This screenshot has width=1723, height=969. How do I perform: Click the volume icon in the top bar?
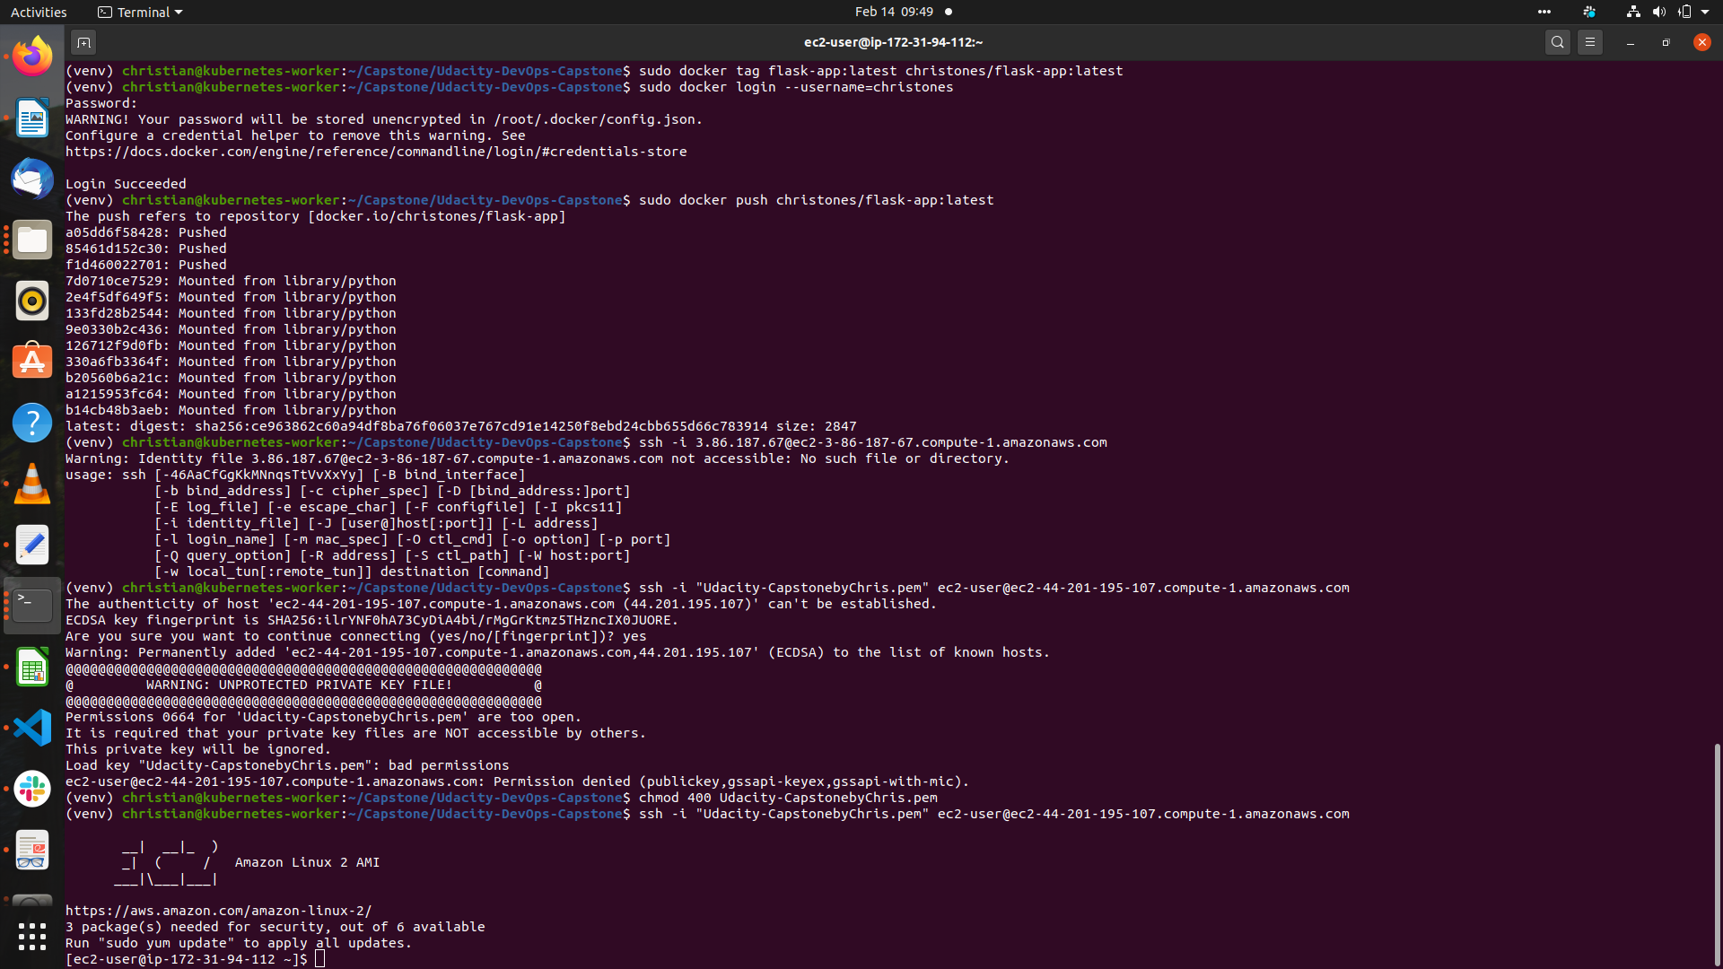[1658, 12]
